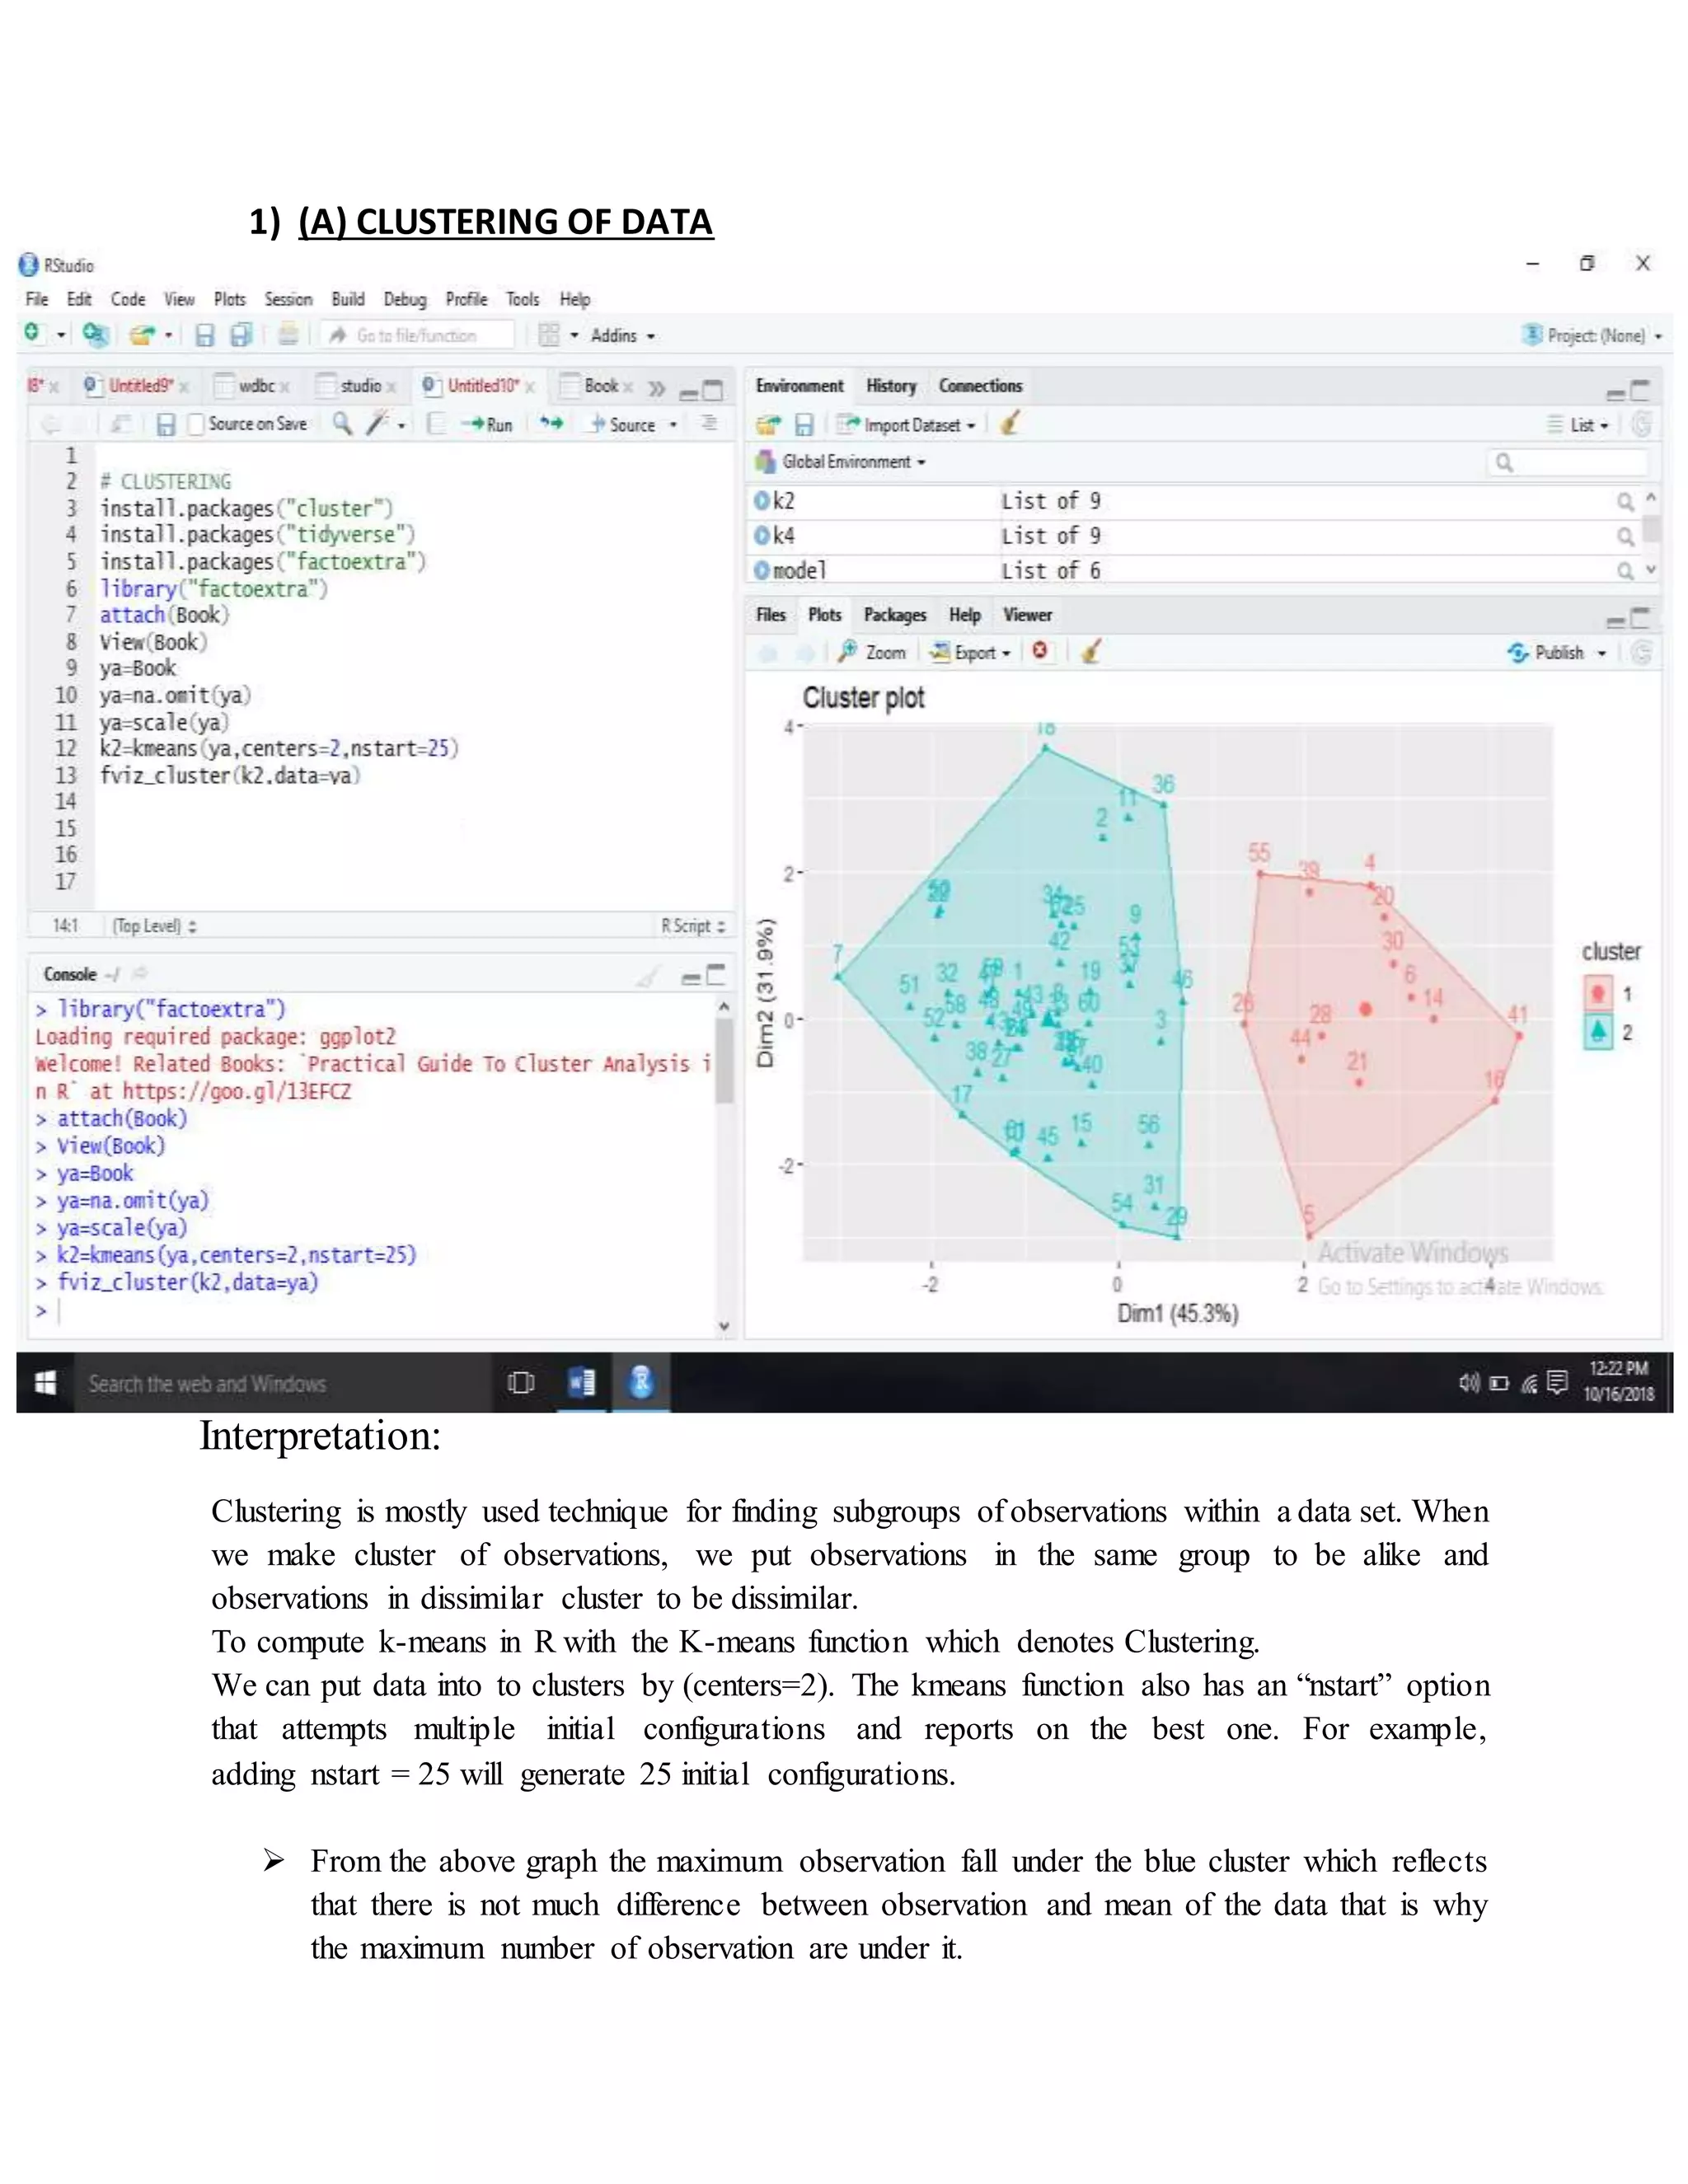This screenshot has width=1688, height=2184.
Task: Click the taskbar Search the web and Windows box
Action: (283, 1383)
